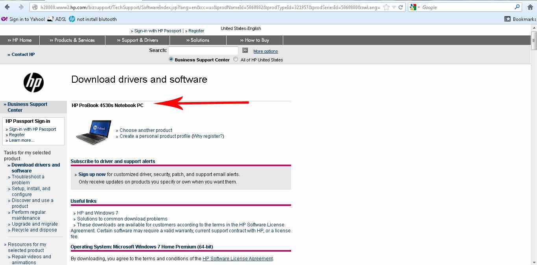The image size is (537, 265).
Task: Open the HP Home menu tab
Action: click(x=20, y=40)
